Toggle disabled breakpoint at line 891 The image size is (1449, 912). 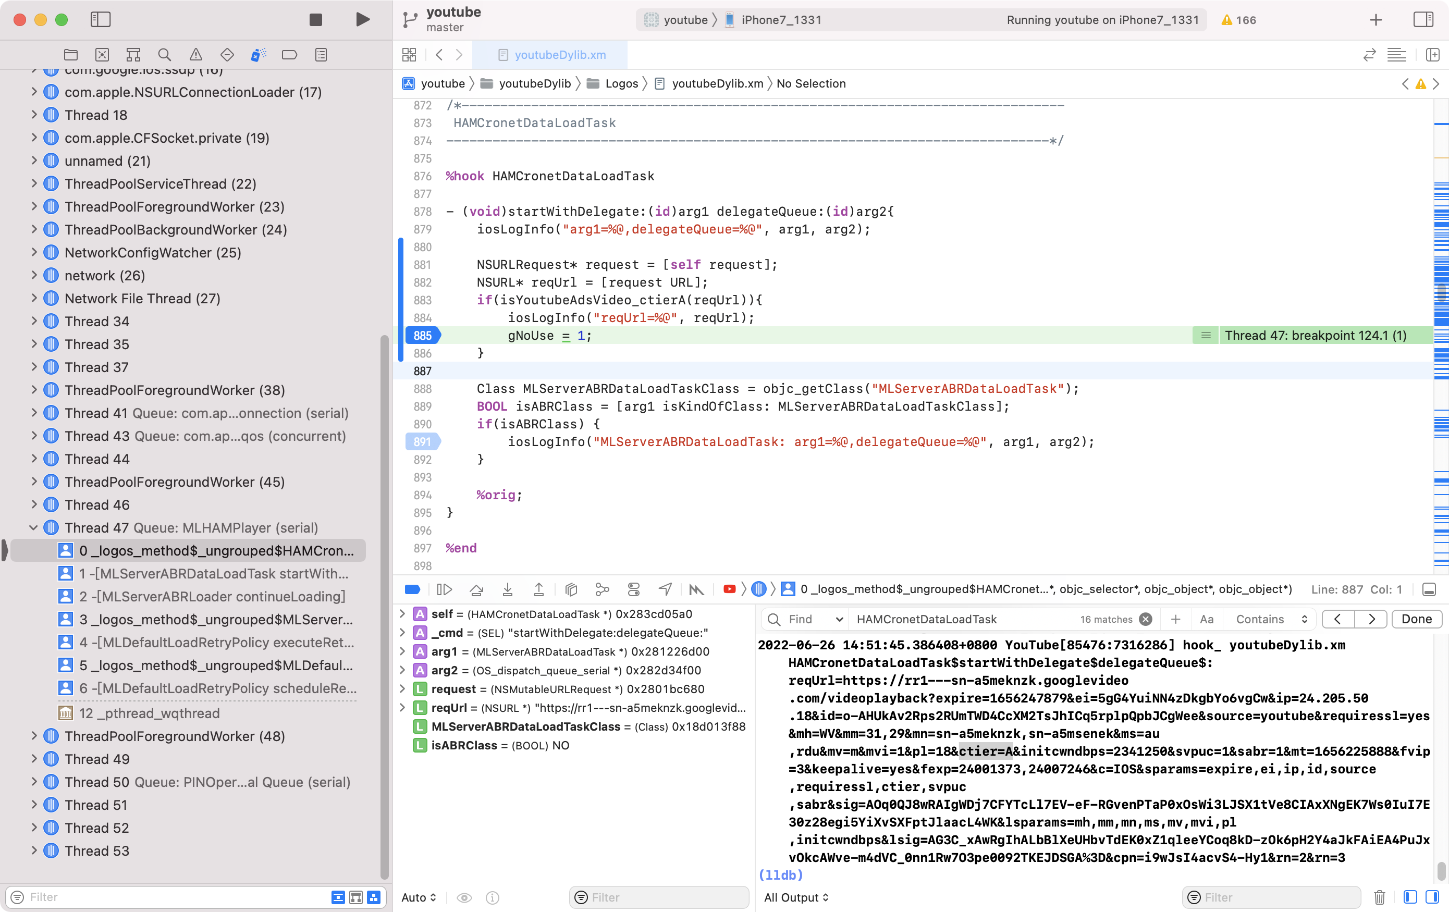422,442
